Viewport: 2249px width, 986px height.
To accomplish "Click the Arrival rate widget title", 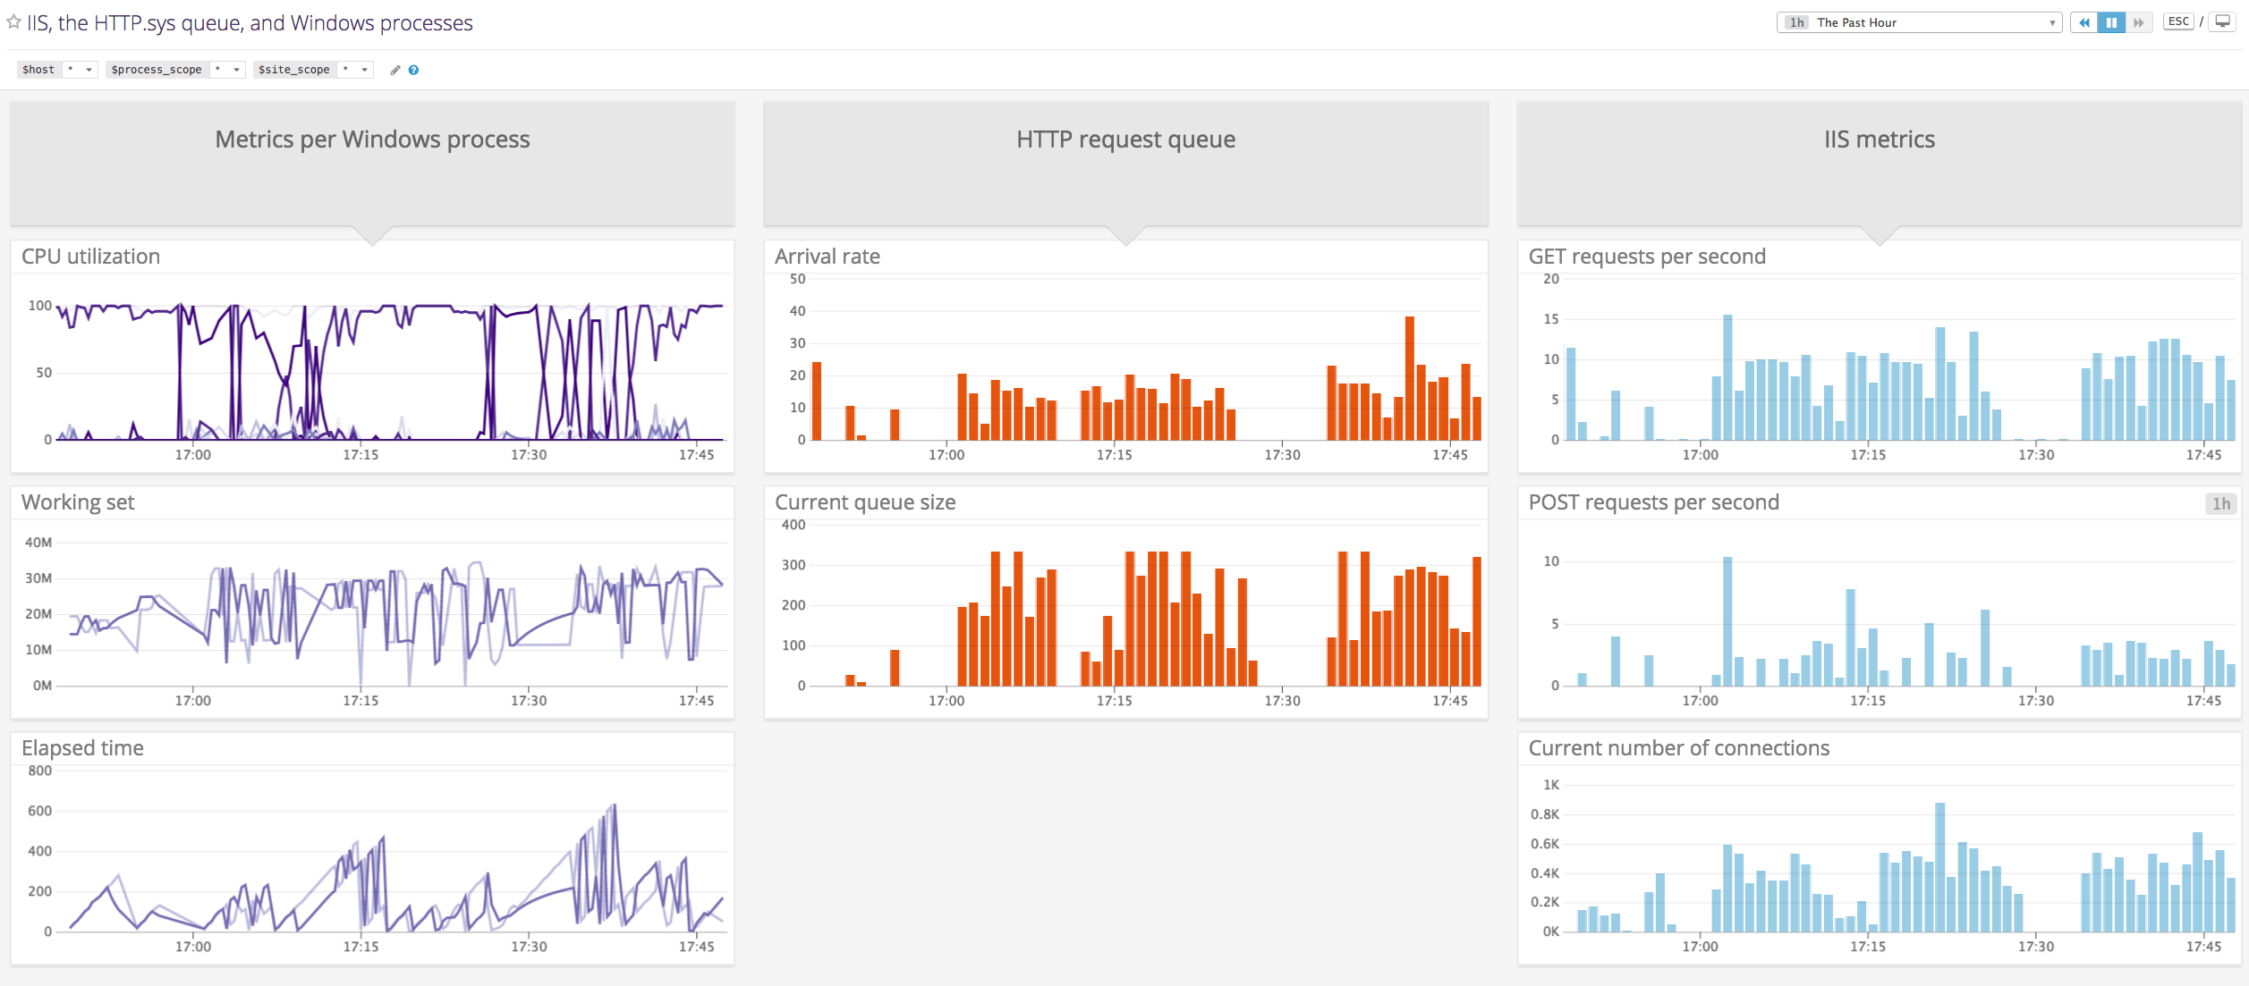I will coord(827,257).
